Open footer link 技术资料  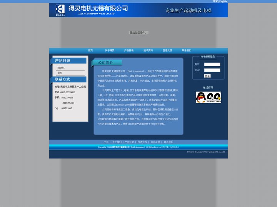tap(142, 142)
